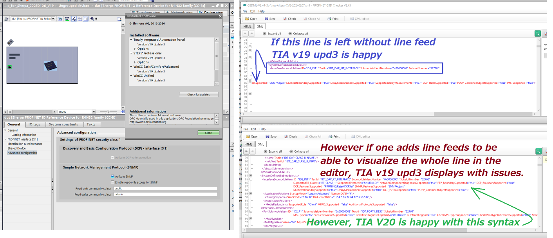Close the Installed software dialog
The image size is (553, 238).
[208, 133]
